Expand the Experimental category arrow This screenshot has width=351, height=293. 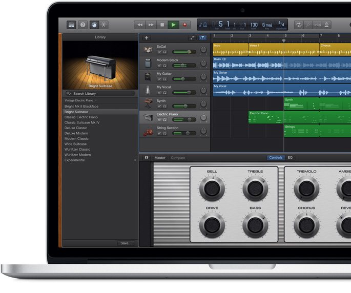pyautogui.click(x=135, y=160)
